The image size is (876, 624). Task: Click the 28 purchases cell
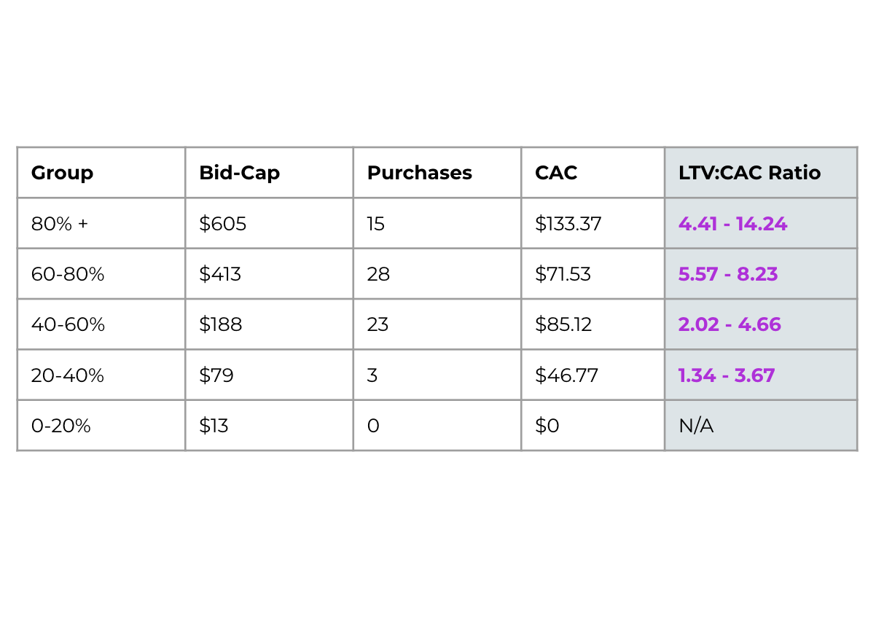[437, 274]
